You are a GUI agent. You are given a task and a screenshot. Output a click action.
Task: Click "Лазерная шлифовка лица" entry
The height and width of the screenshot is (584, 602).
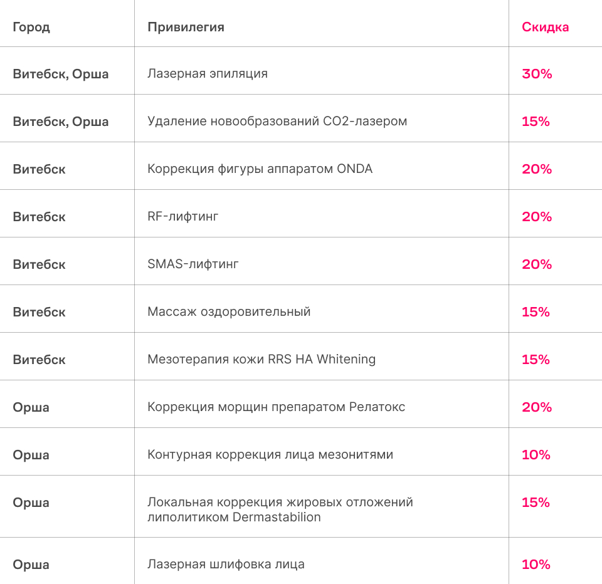click(226, 565)
